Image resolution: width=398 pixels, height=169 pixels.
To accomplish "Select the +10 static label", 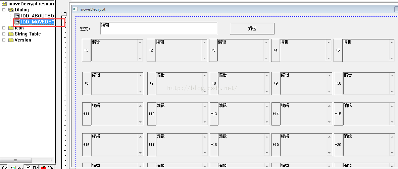I will click(338, 83).
